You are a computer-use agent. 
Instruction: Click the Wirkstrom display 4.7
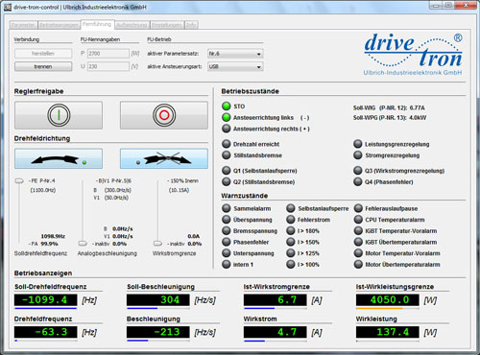coord(276,332)
